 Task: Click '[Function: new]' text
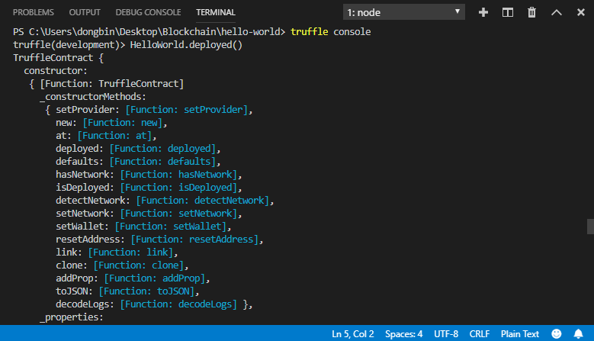pos(122,122)
